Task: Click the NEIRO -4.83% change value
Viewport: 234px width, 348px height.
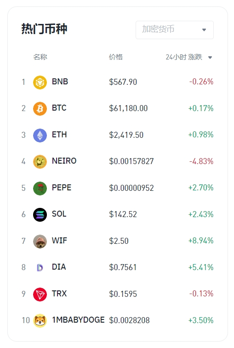Action: 201,161
